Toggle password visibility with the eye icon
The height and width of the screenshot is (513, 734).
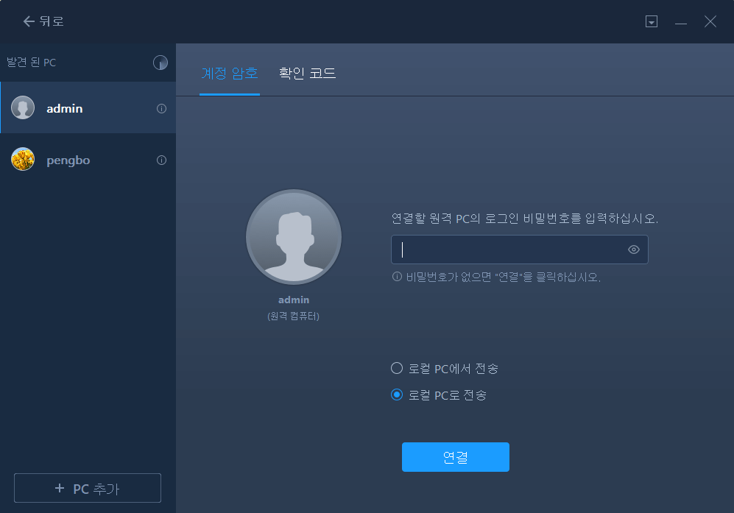click(634, 250)
